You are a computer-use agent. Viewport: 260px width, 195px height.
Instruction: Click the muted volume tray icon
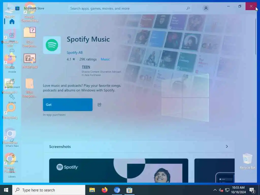pos(221,190)
